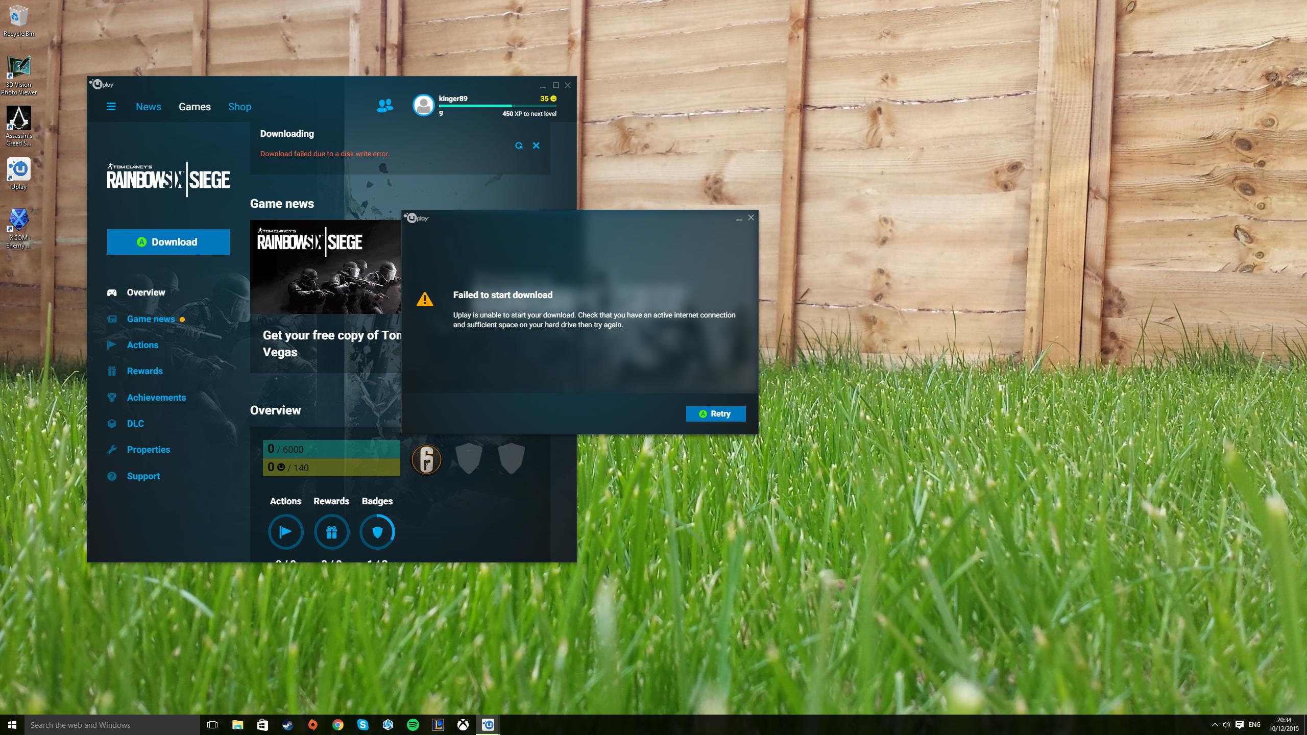1307x735 pixels.
Task: Open Support in the game sidebar
Action: click(143, 476)
